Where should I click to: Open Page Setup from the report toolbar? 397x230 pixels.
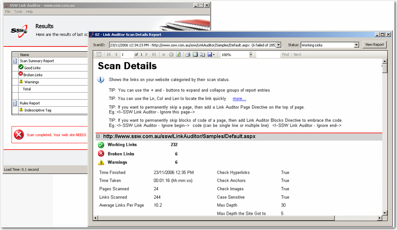[x=203, y=55]
